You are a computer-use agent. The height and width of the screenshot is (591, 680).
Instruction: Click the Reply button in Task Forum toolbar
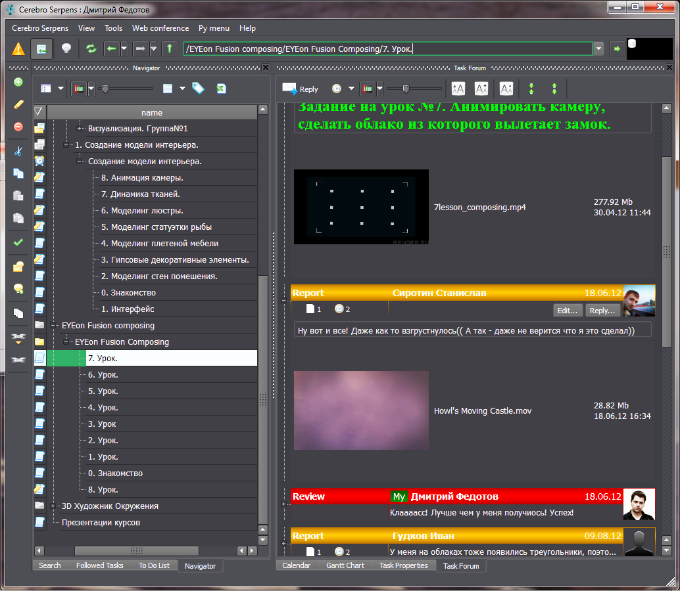301,89
